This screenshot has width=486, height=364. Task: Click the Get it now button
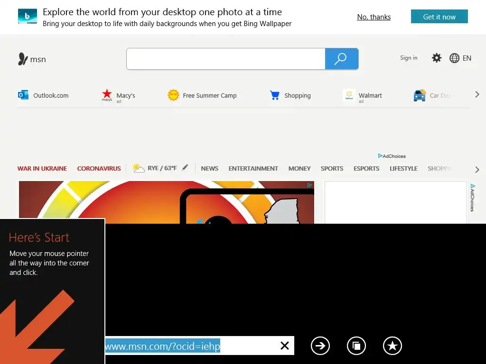click(439, 17)
